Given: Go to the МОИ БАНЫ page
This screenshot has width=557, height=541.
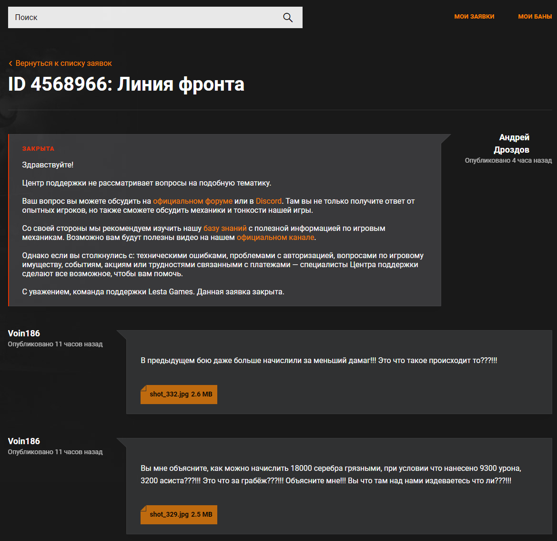Looking at the screenshot, I should tap(535, 17).
